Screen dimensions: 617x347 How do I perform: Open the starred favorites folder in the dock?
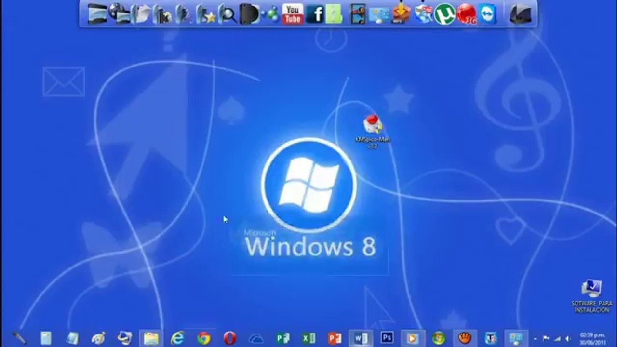206,14
